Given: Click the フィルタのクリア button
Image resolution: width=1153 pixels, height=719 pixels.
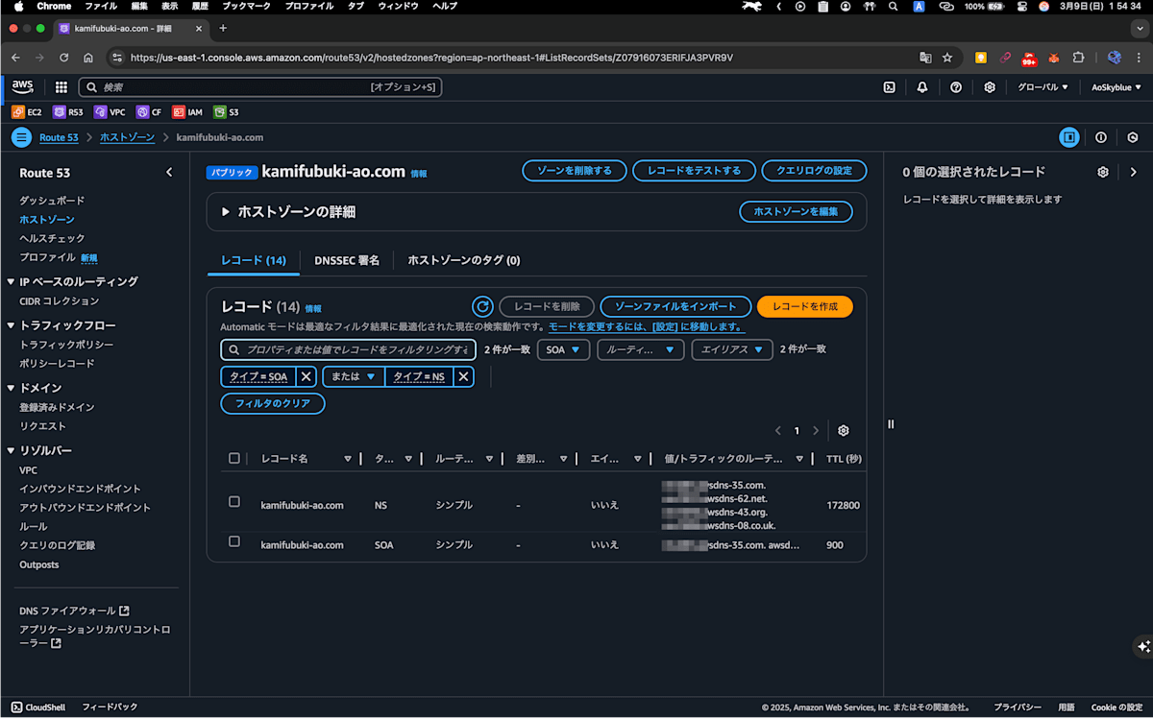Looking at the screenshot, I should (272, 403).
